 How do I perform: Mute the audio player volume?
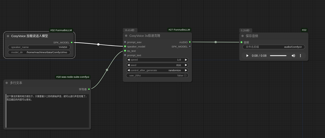point(293,56)
